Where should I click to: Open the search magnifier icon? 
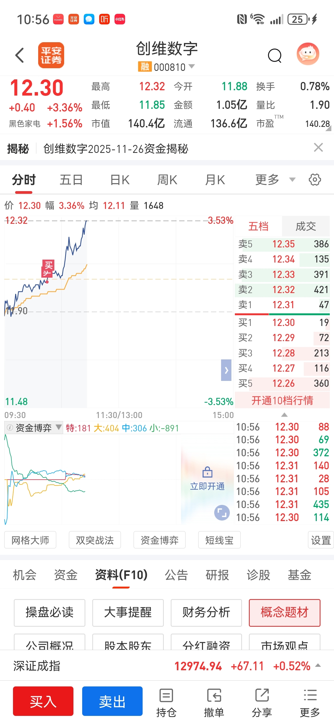[x=275, y=55]
